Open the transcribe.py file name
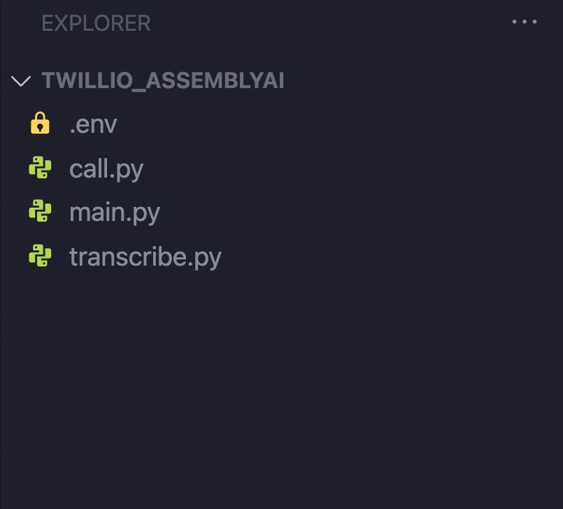563x509 pixels. 145,257
